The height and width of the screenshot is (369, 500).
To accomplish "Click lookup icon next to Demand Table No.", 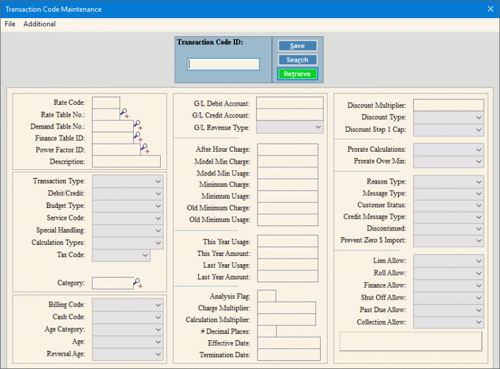I will (x=138, y=125).
